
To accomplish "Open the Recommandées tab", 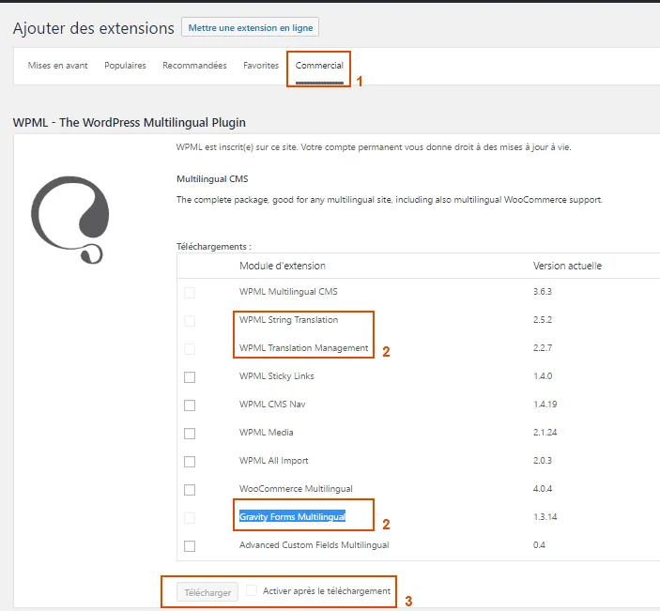I will 194,65.
